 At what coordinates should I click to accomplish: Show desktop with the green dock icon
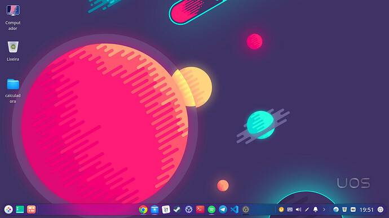coord(20,210)
